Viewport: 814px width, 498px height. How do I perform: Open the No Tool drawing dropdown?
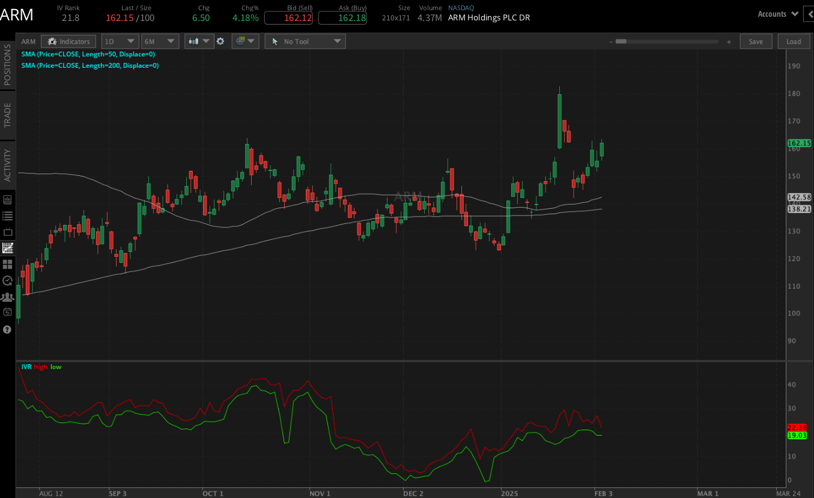305,41
